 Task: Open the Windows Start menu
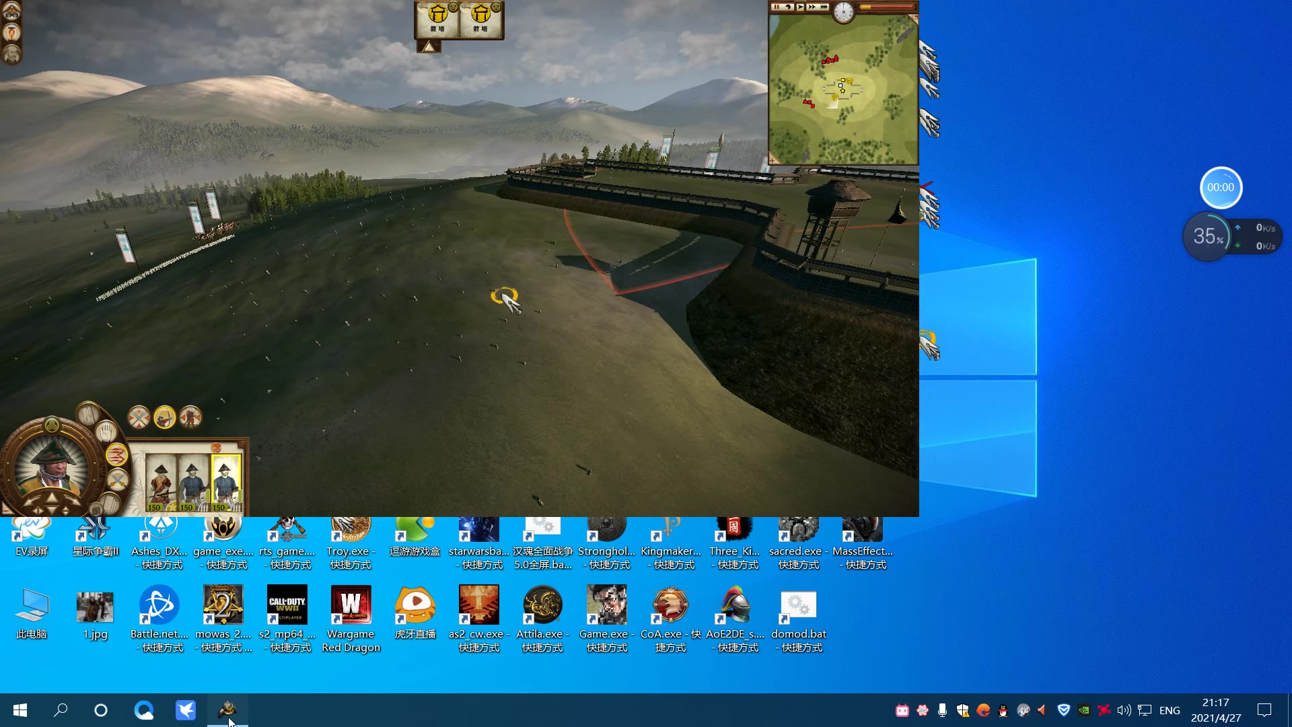click(20, 710)
